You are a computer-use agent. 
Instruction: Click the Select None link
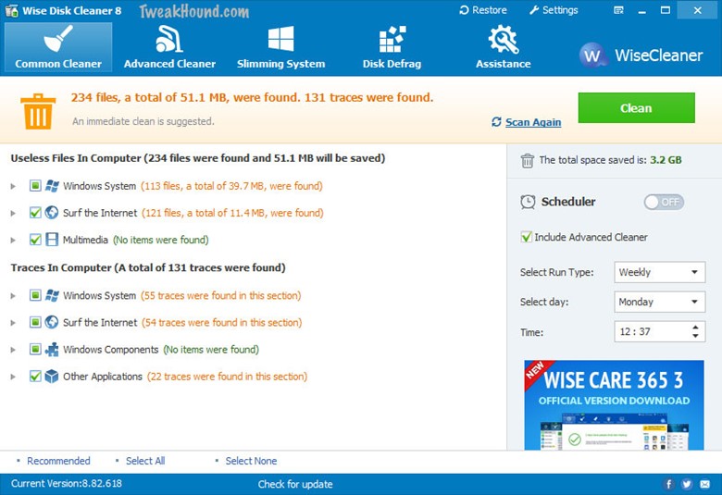[x=251, y=461]
